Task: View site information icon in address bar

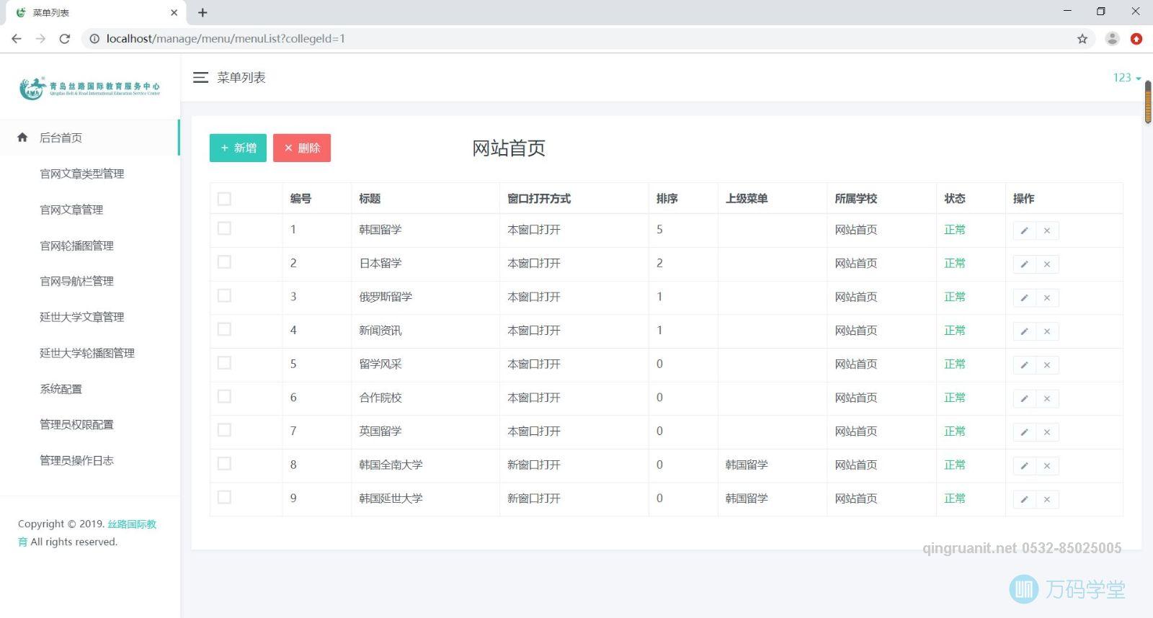Action: [94, 39]
